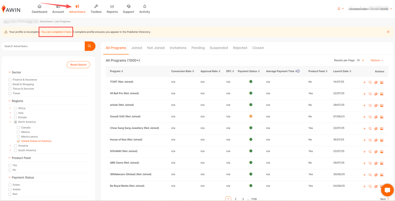This screenshot has width=395, height=201.
Task: Check the Finance & Insurance sector box
Action: point(10,80)
